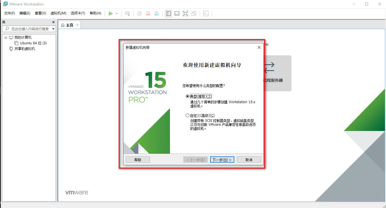Open the library search dropdown arrow

pyautogui.click(x=53, y=29)
